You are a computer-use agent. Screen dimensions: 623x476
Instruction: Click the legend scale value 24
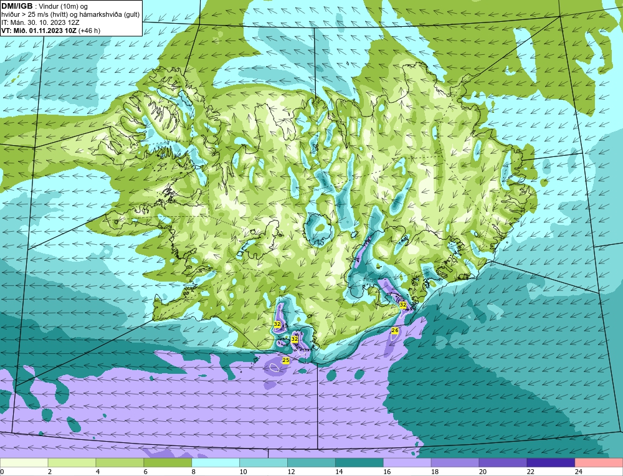point(579,472)
